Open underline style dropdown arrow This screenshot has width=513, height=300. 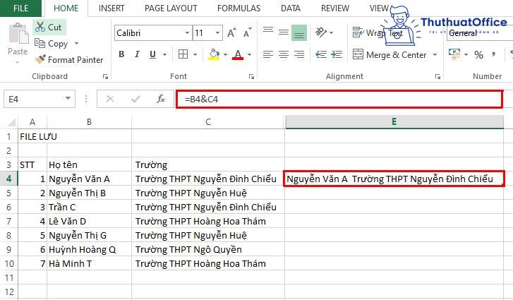164,54
